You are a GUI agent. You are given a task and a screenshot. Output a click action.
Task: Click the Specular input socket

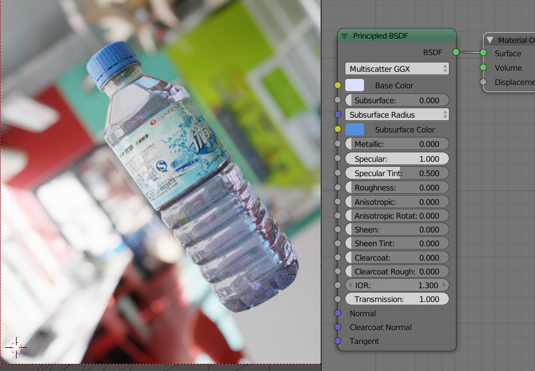[338, 158]
